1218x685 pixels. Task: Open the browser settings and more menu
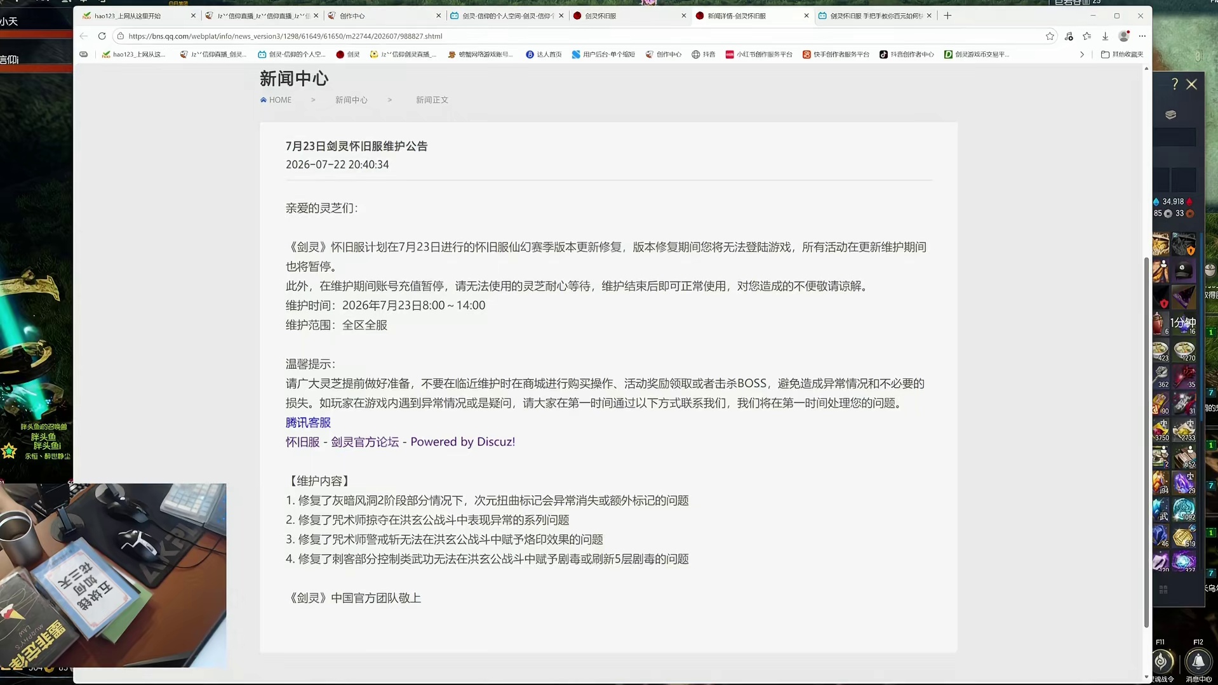point(1142,36)
